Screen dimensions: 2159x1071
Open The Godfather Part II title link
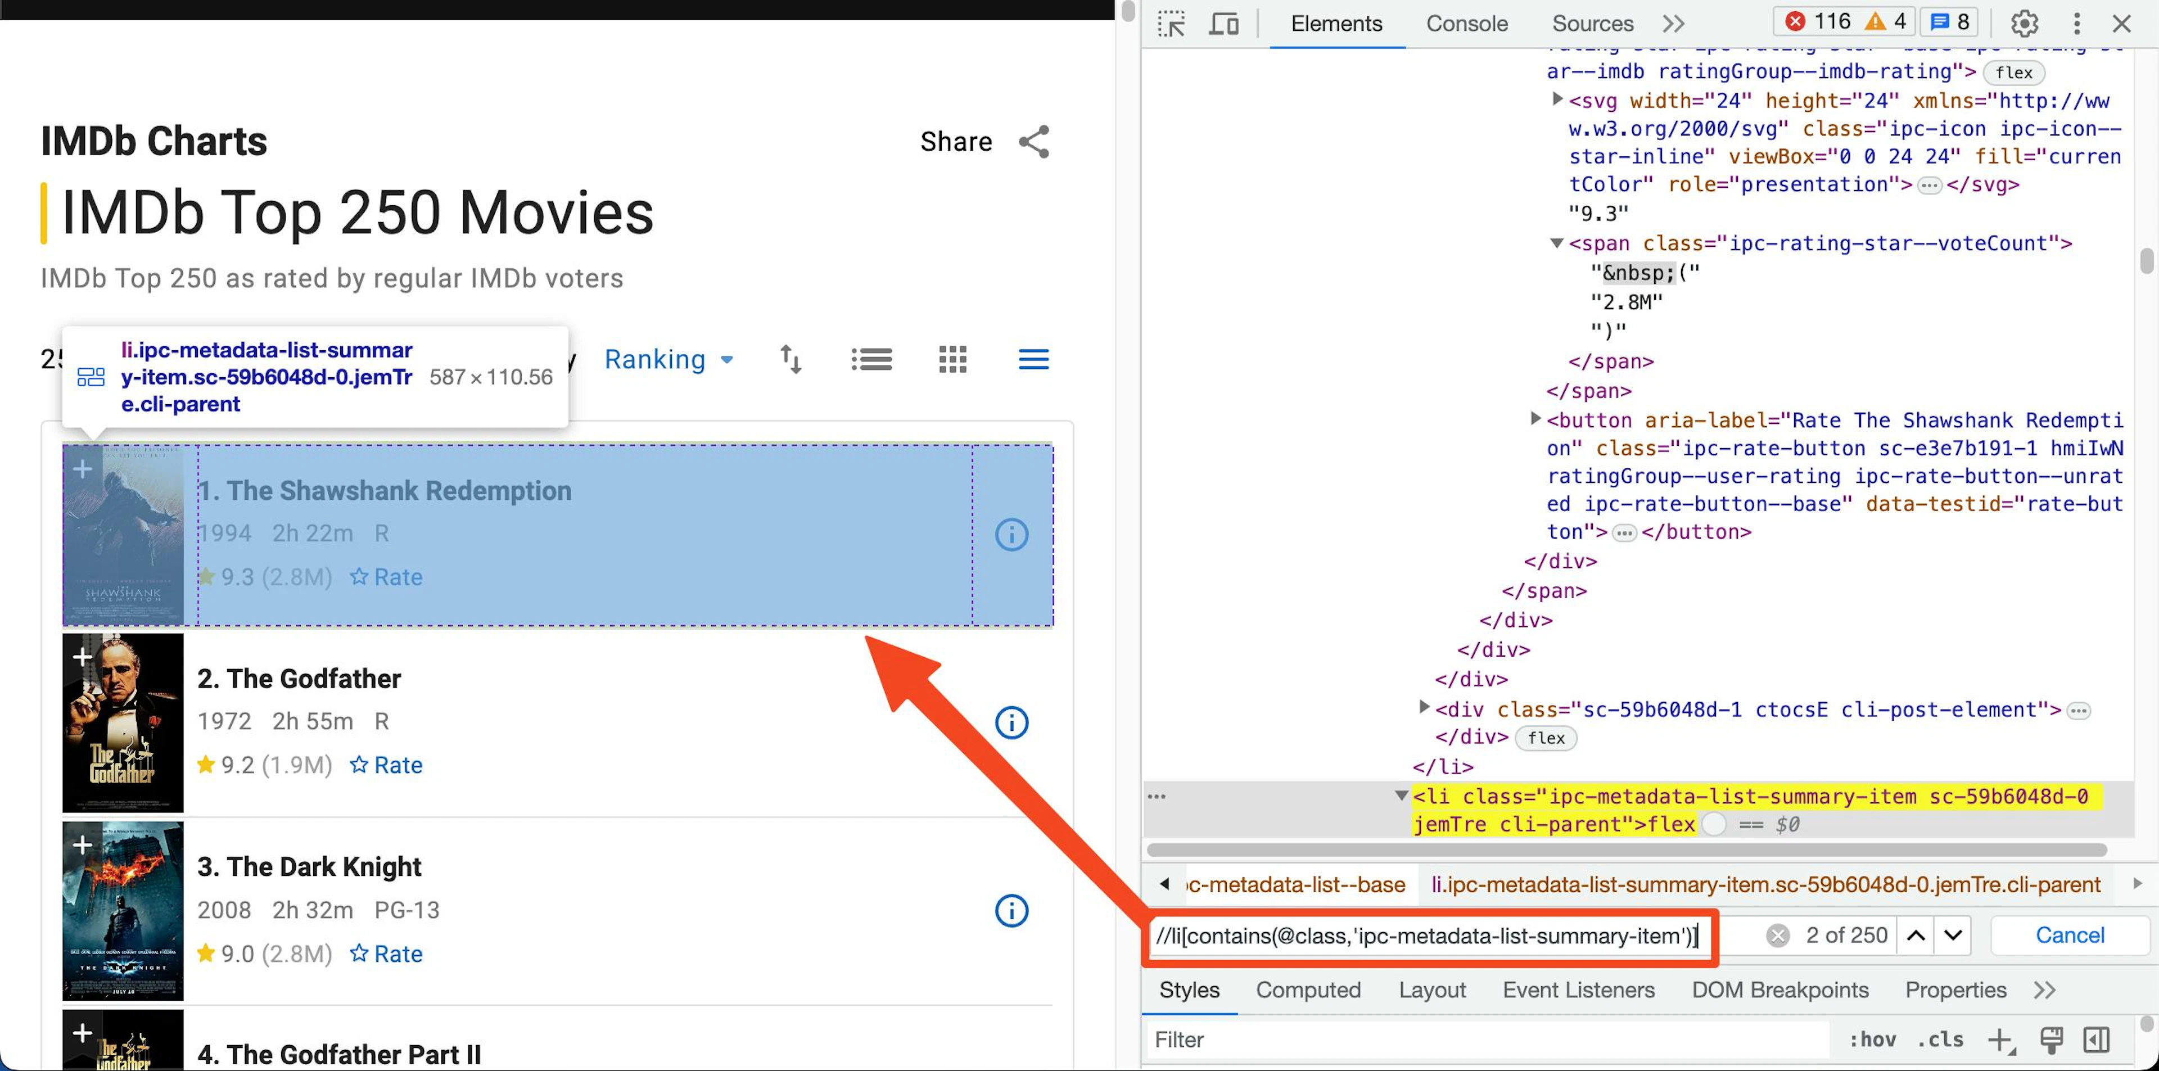(x=340, y=1054)
